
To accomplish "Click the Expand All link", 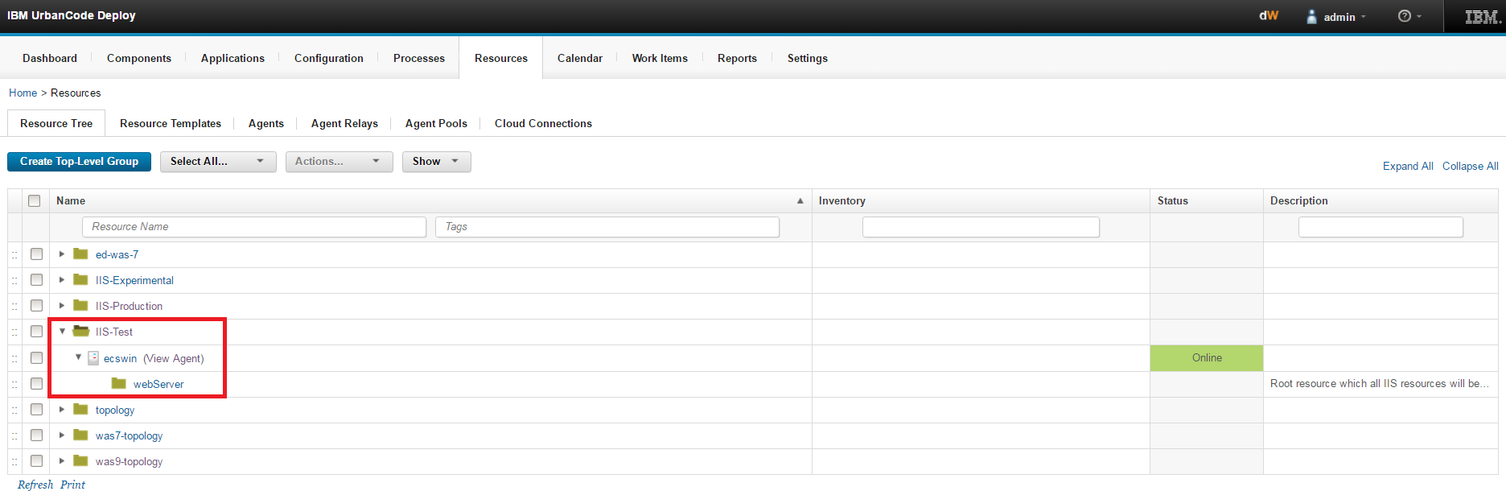I will click(x=1407, y=166).
